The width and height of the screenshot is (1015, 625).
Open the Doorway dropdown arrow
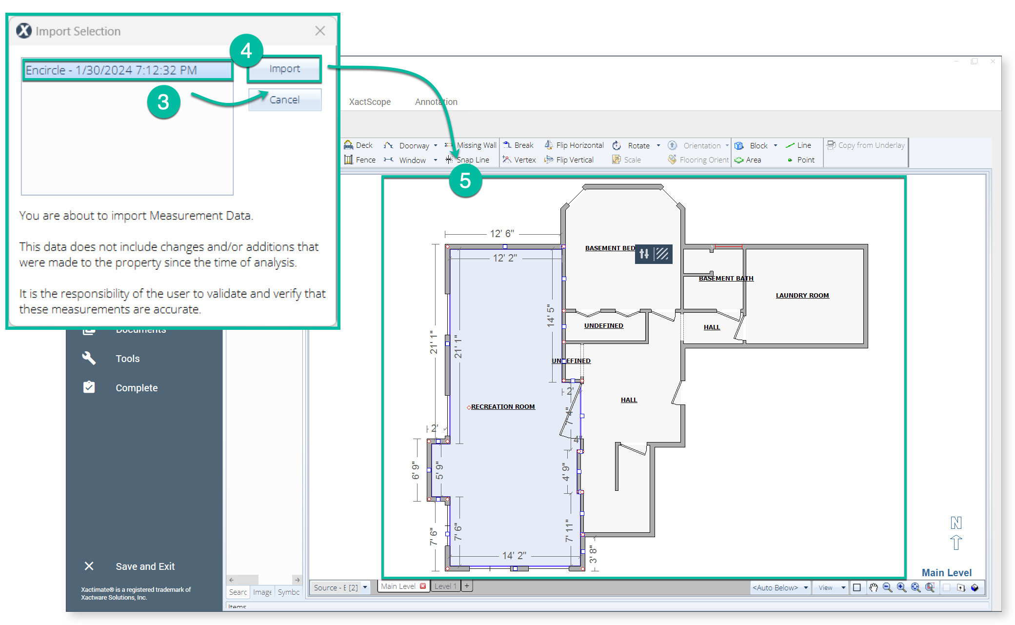tap(437, 145)
